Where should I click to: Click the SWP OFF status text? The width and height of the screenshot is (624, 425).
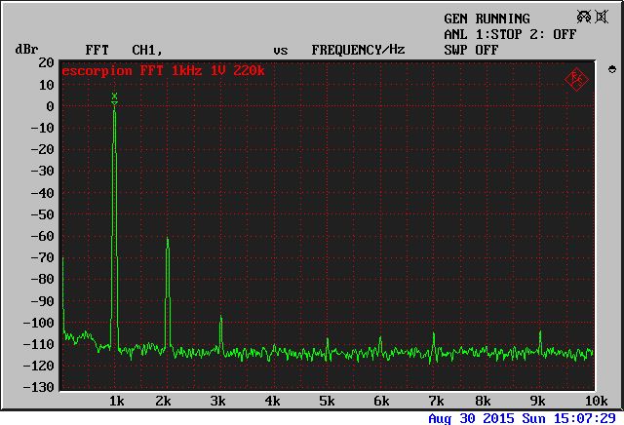(x=471, y=49)
